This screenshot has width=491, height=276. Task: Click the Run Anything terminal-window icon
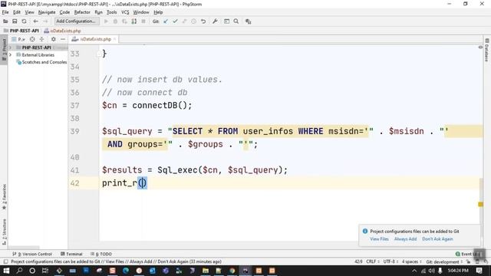point(227,21)
